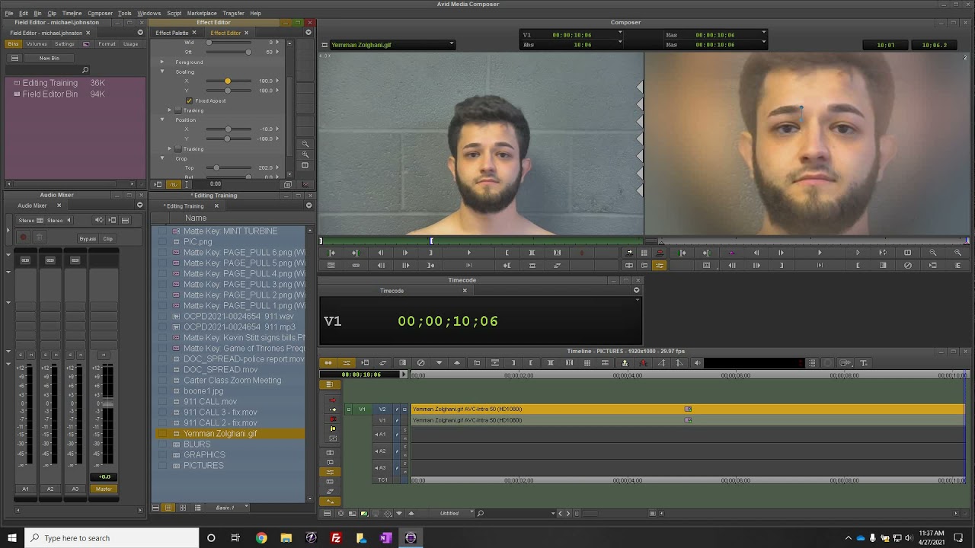This screenshot has height=548, width=975.
Task: Click the Master button in Audio Mixer
Action: pyautogui.click(x=104, y=489)
